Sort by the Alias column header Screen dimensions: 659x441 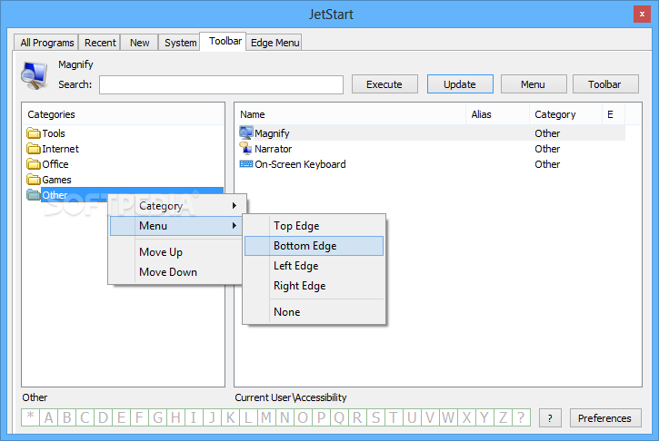pos(497,114)
